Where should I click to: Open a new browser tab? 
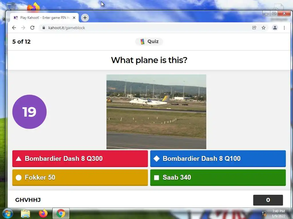tap(85, 18)
